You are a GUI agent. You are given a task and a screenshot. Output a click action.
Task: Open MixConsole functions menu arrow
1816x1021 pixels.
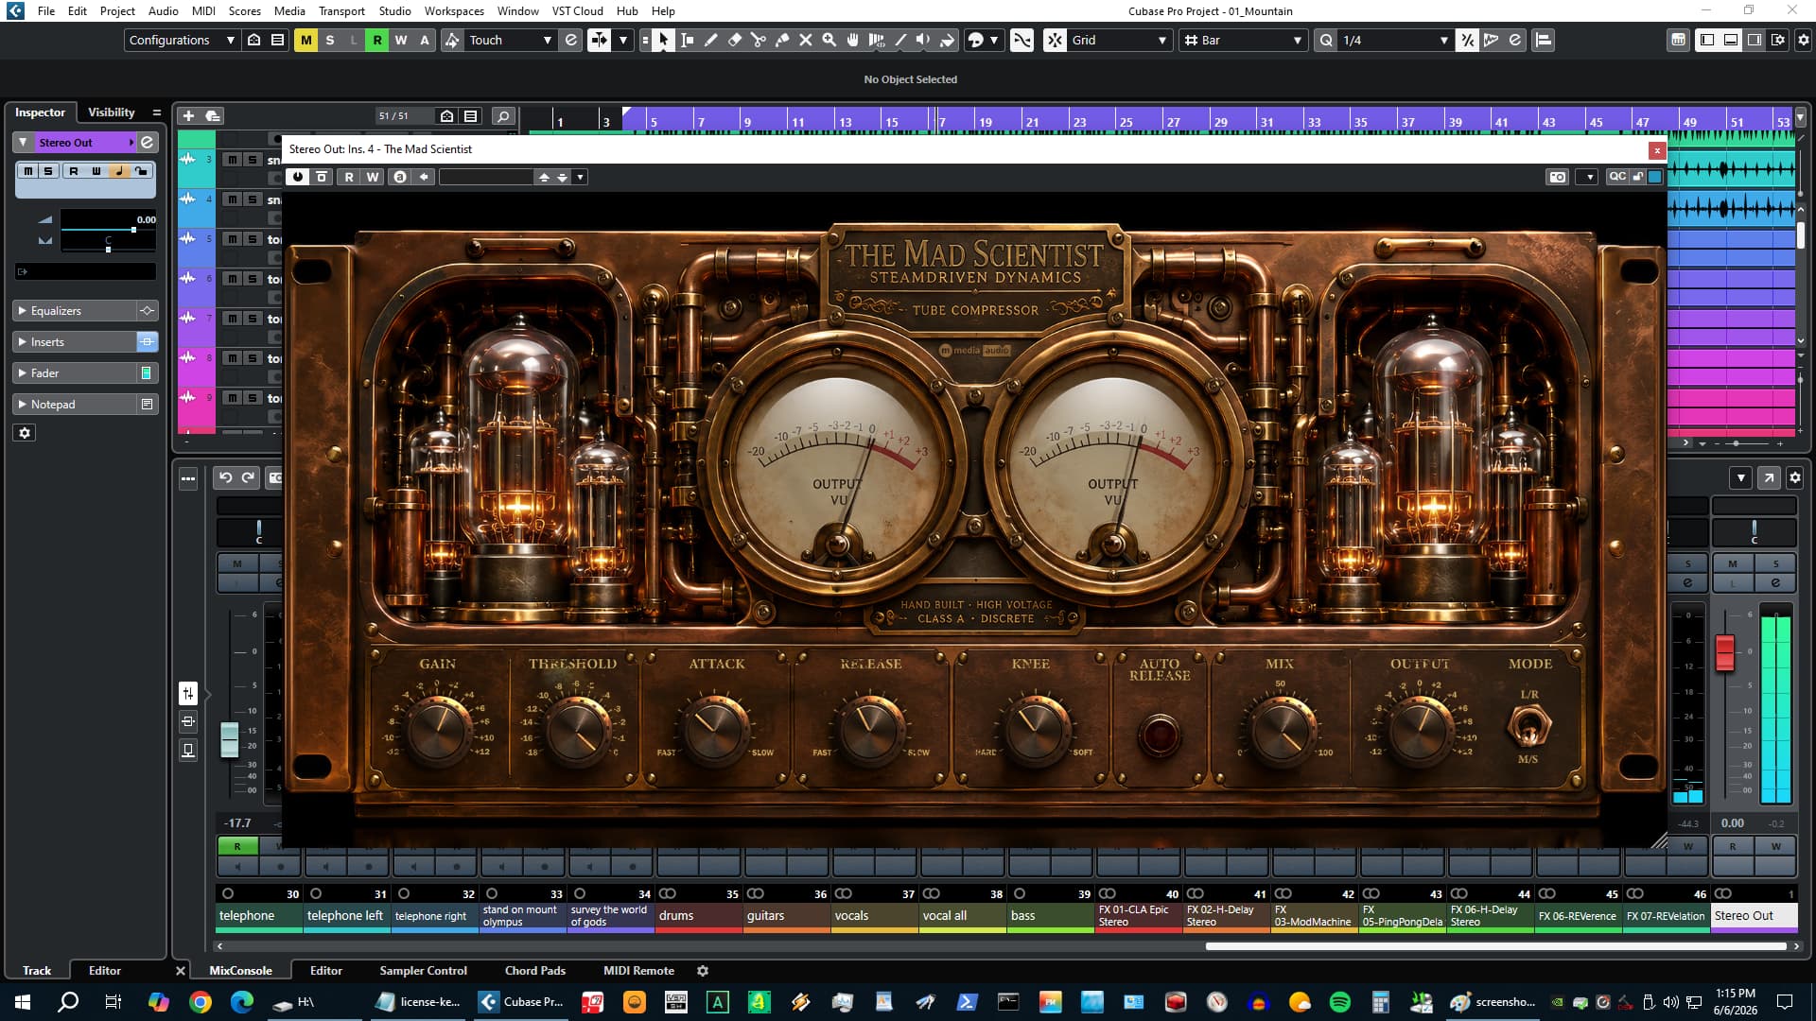pyautogui.click(x=1741, y=477)
